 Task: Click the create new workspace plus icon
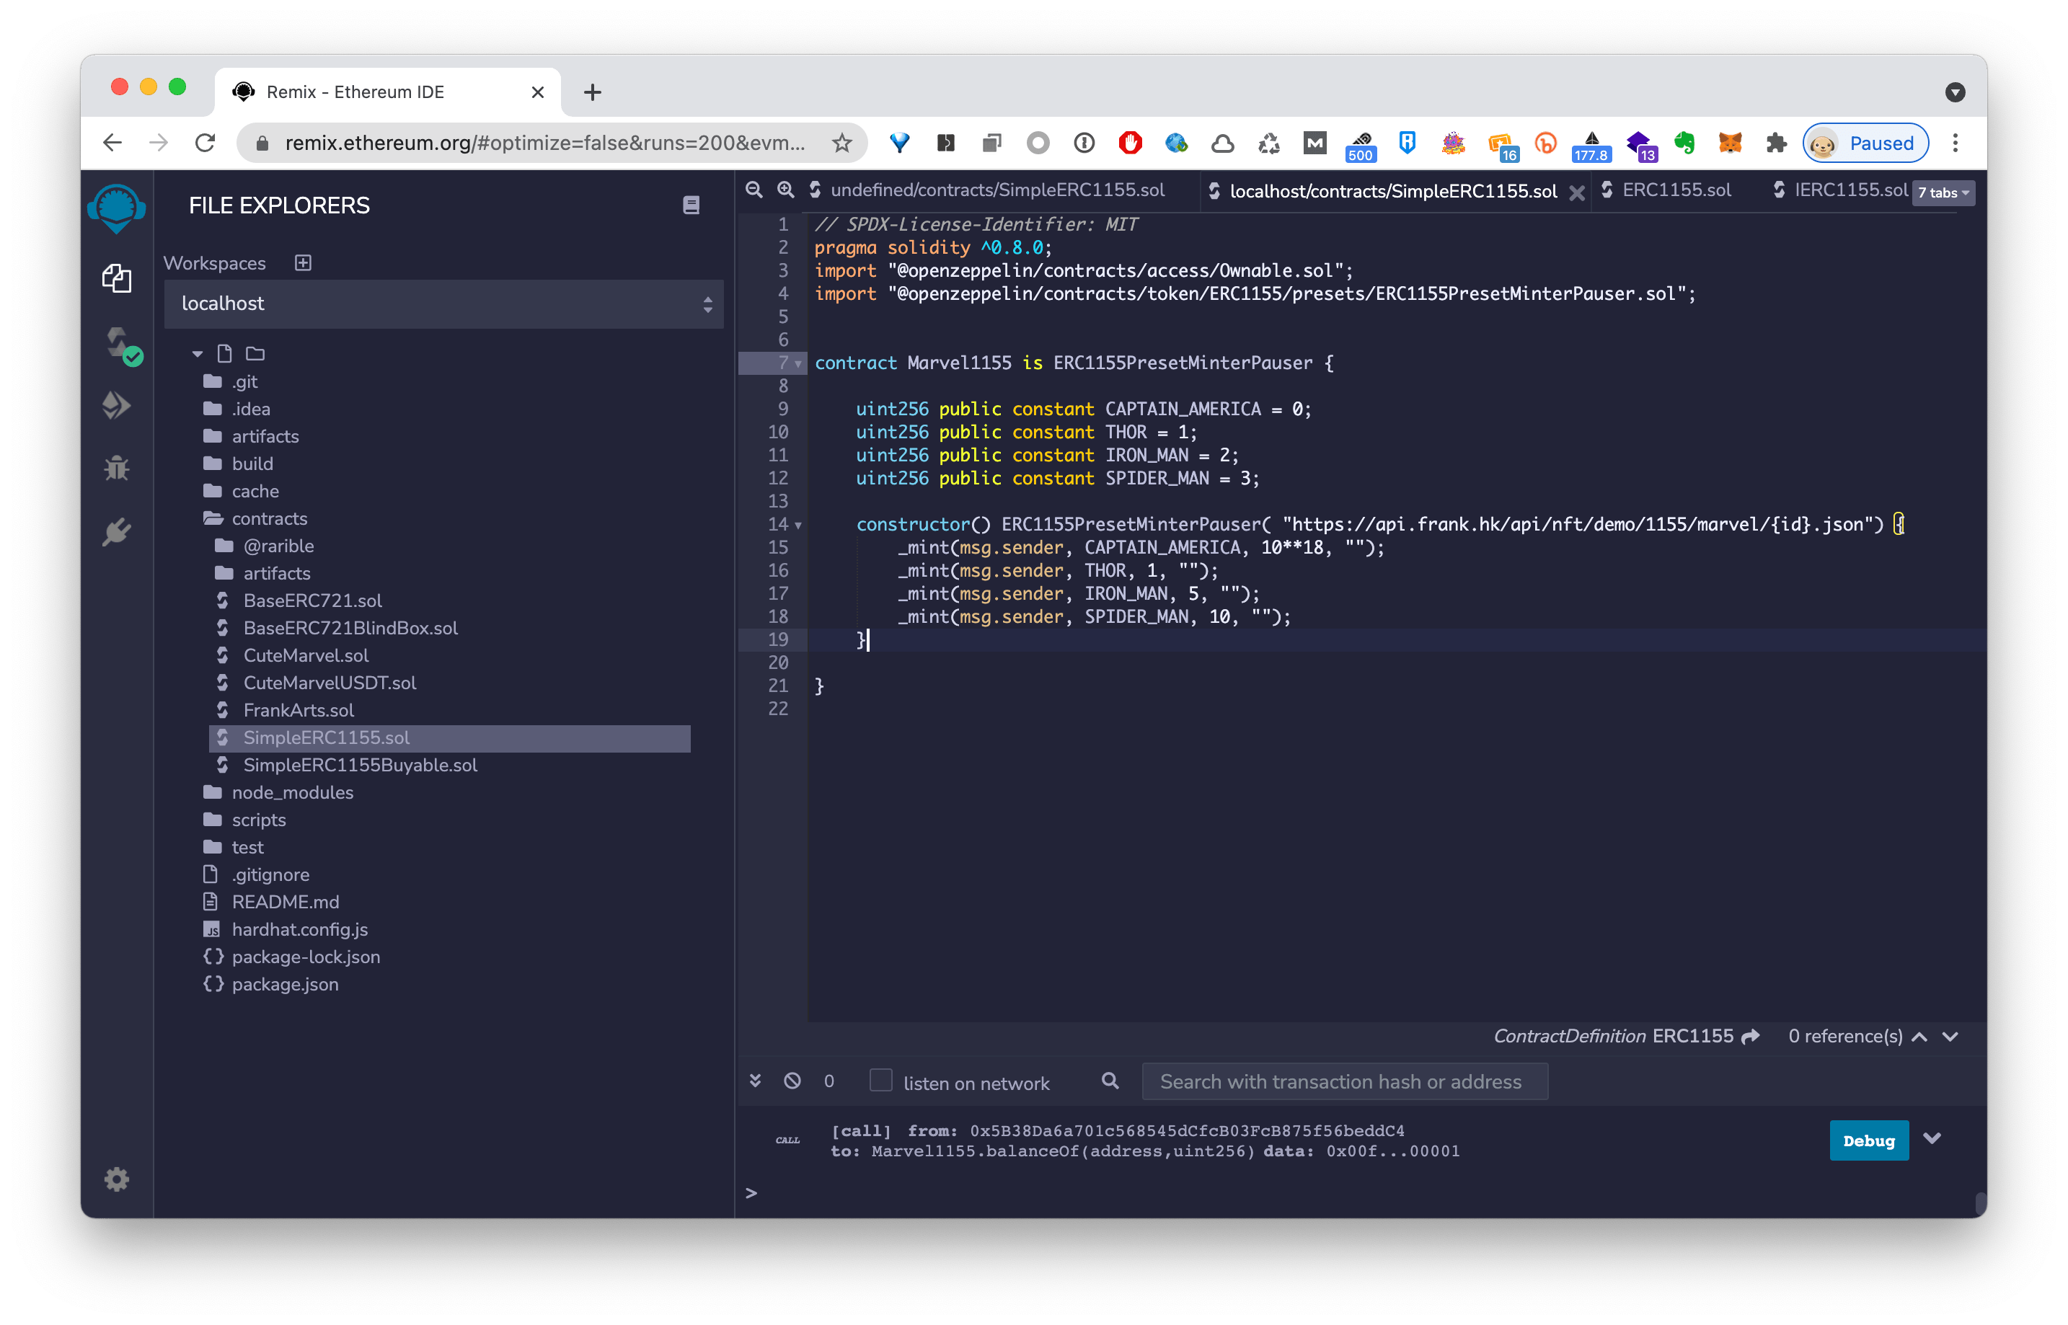[x=303, y=262]
